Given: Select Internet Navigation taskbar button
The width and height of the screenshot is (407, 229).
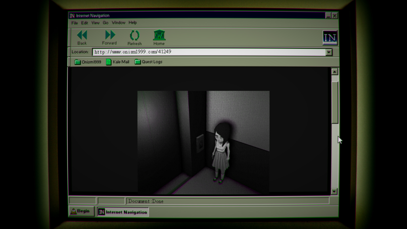Looking at the screenshot, I should 123,212.
